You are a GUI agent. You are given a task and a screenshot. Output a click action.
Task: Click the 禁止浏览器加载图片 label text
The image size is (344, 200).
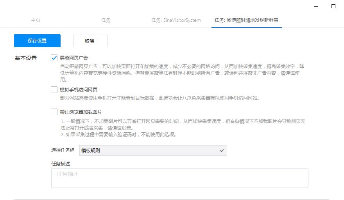(81, 112)
